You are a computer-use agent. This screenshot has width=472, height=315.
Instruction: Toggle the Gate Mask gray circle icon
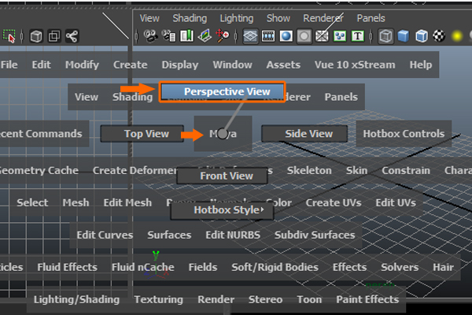tap(304, 36)
